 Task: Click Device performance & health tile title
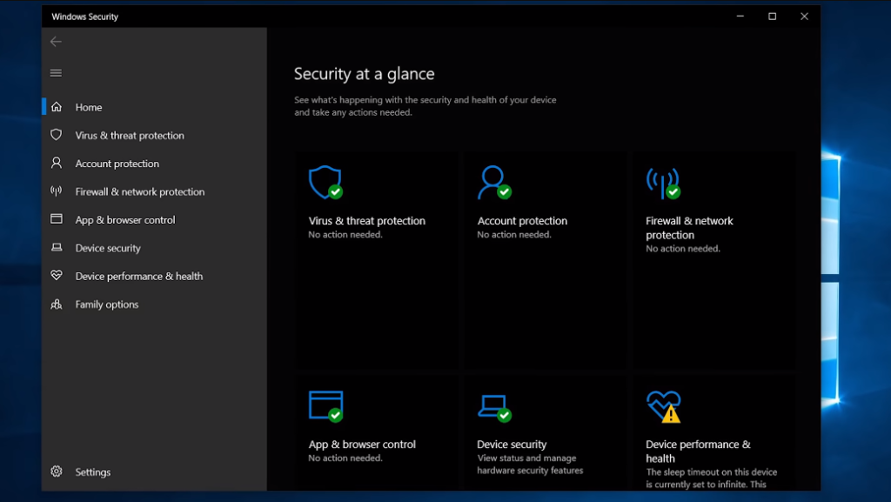point(698,452)
